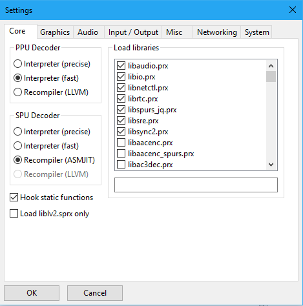Toggle Hook static functions checkbox
Image resolution: width=303 pixels, height=306 pixels.
point(51,198)
